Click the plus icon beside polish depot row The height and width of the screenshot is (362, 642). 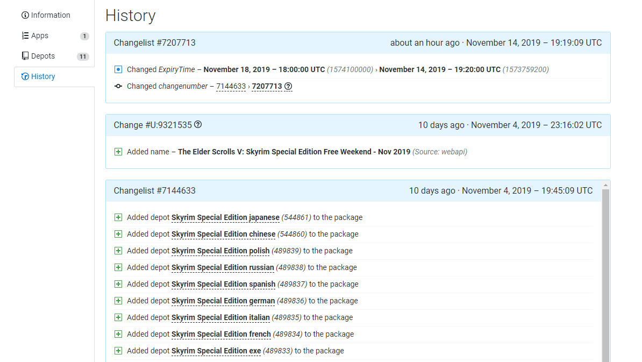pos(118,251)
